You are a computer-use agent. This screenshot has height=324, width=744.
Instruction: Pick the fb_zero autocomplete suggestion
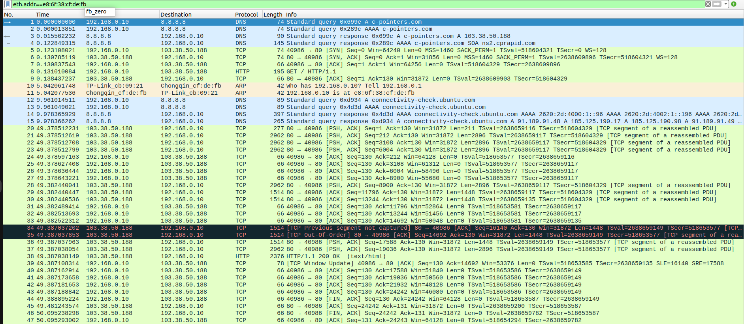pyautogui.click(x=96, y=12)
